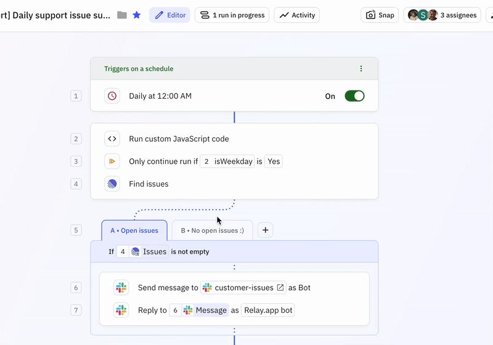Click the Relay.app bot field in Reply step

click(268, 310)
